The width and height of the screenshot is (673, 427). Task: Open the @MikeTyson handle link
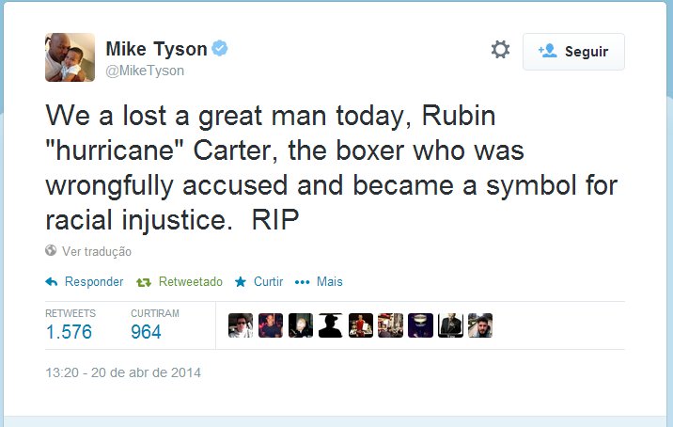(x=144, y=71)
